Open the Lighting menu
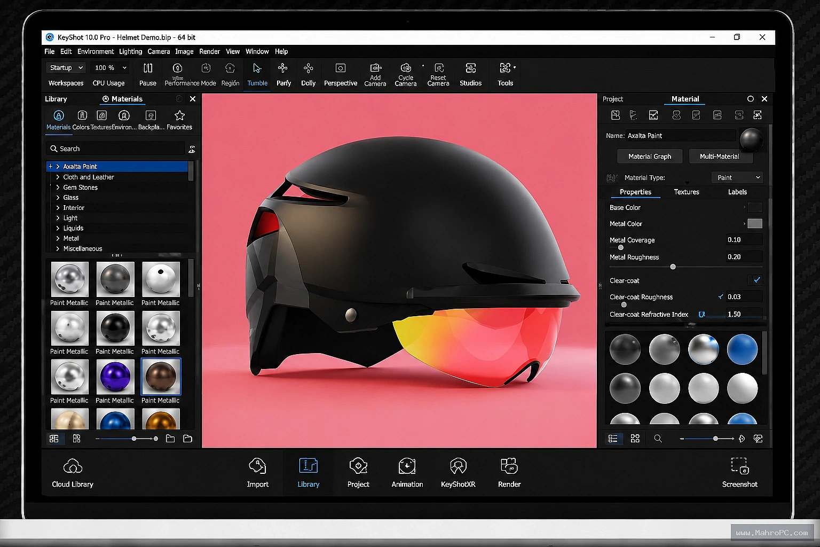Viewport: 820px width, 547px height. [x=130, y=51]
